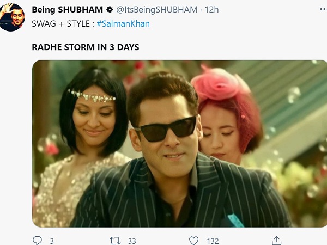Click the like count of 132

click(212, 241)
